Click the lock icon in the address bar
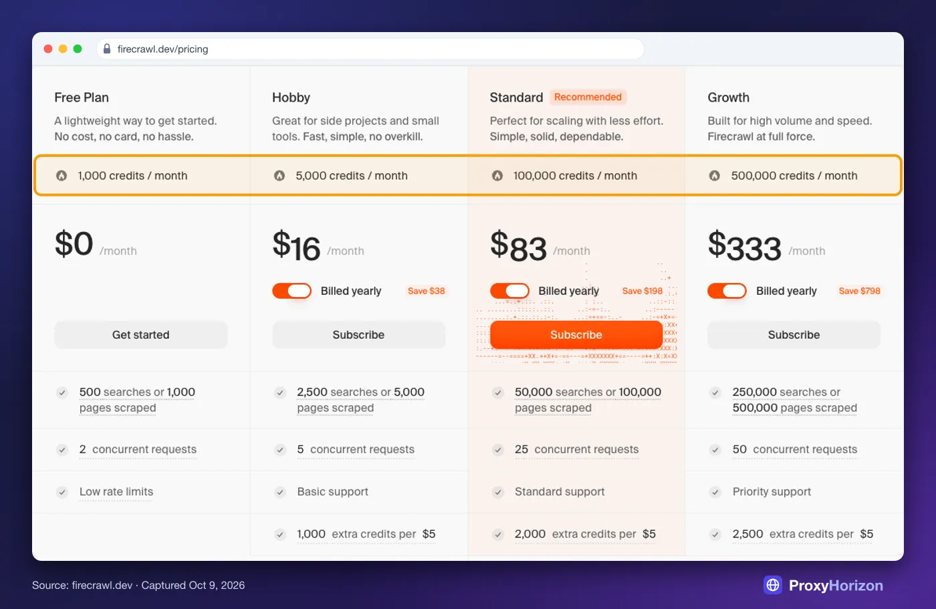This screenshot has width=936, height=609. point(107,49)
